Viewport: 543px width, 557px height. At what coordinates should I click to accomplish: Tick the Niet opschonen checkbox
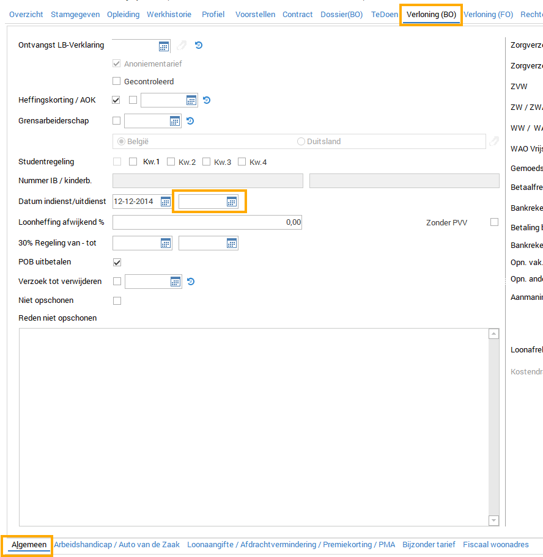tap(117, 300)
